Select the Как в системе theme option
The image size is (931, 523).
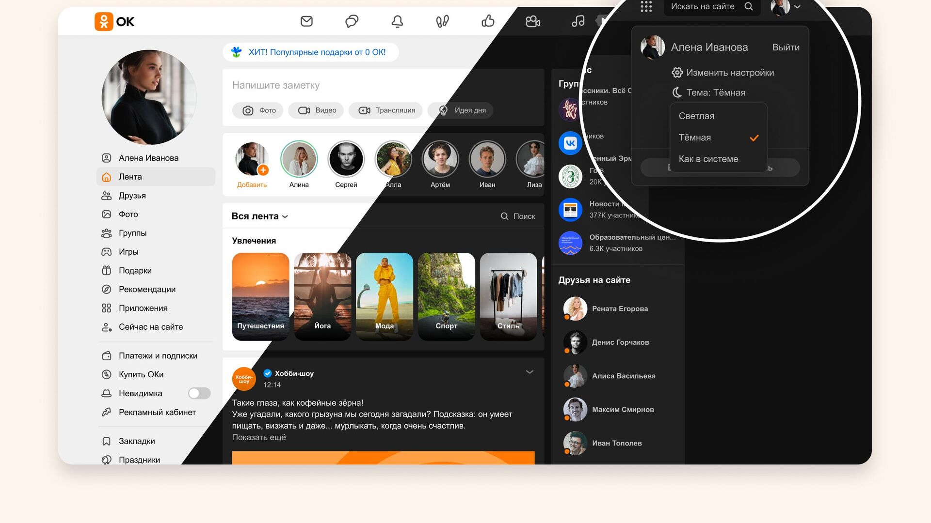pyautogui.click(x=719, y=159)
